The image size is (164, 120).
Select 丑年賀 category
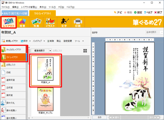click(13, 88)
